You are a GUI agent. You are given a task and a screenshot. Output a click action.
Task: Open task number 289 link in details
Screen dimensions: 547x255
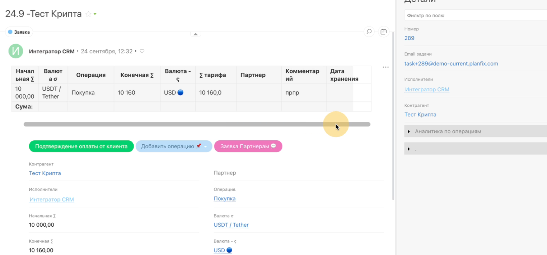tap(409, 38)
